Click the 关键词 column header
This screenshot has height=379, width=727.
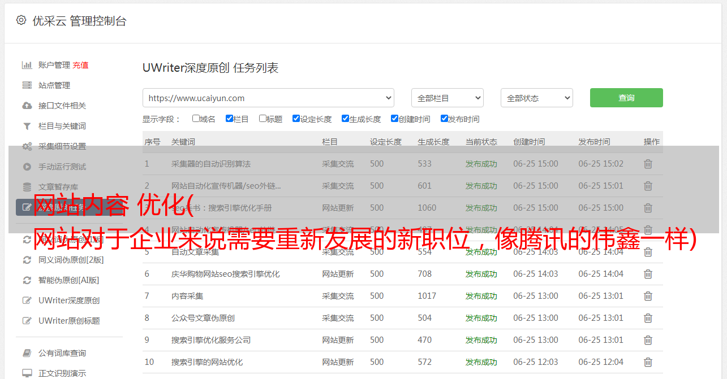(x=183, y=142)
